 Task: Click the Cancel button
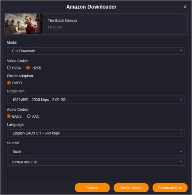click(92, 188)
